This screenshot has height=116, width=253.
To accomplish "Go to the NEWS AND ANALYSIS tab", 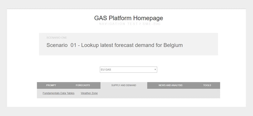I will [170, 85].
